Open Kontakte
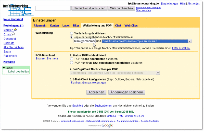204x131 pixels. tap(9, 62)
